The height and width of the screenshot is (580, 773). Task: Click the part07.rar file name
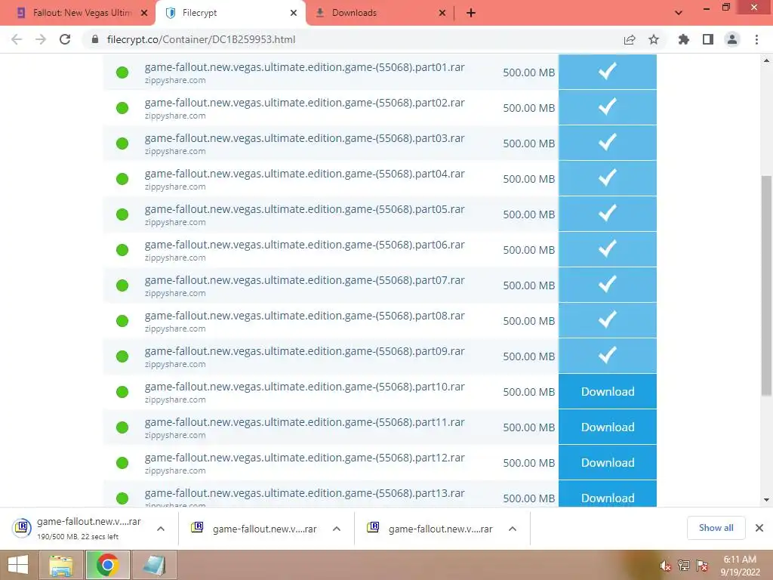click(x=305, y=281)
